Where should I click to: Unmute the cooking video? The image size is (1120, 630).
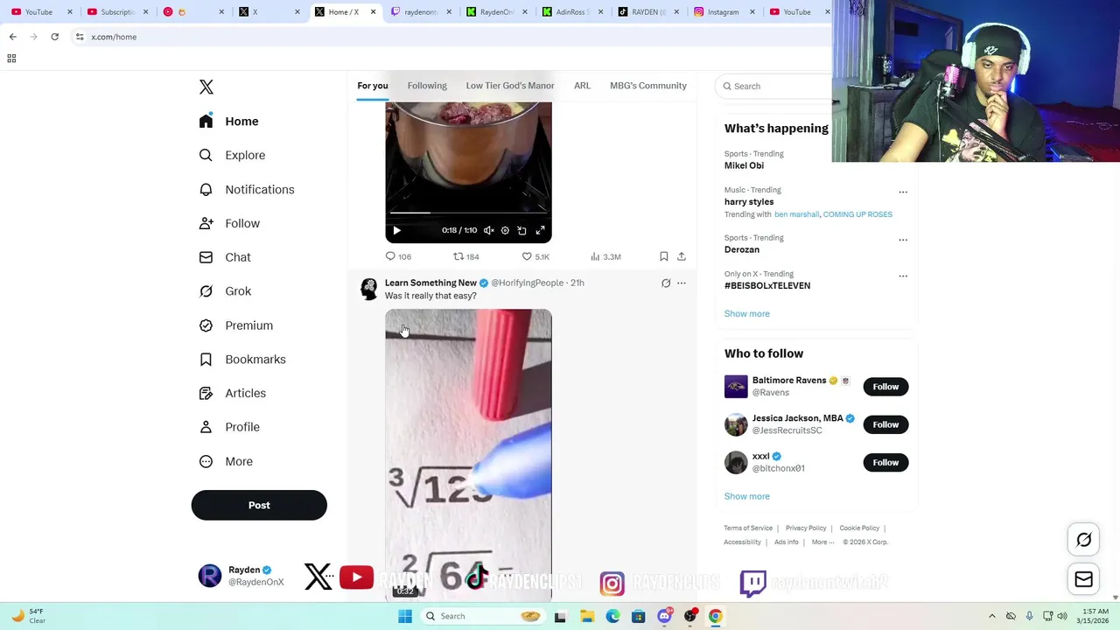(488, 230)
